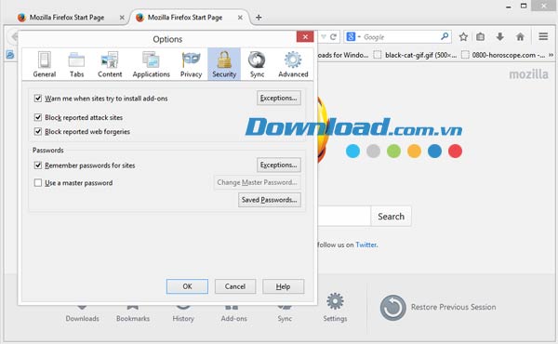Open the Applications options panel
This screenshot has width=558, height=344.
pos(151,64)
